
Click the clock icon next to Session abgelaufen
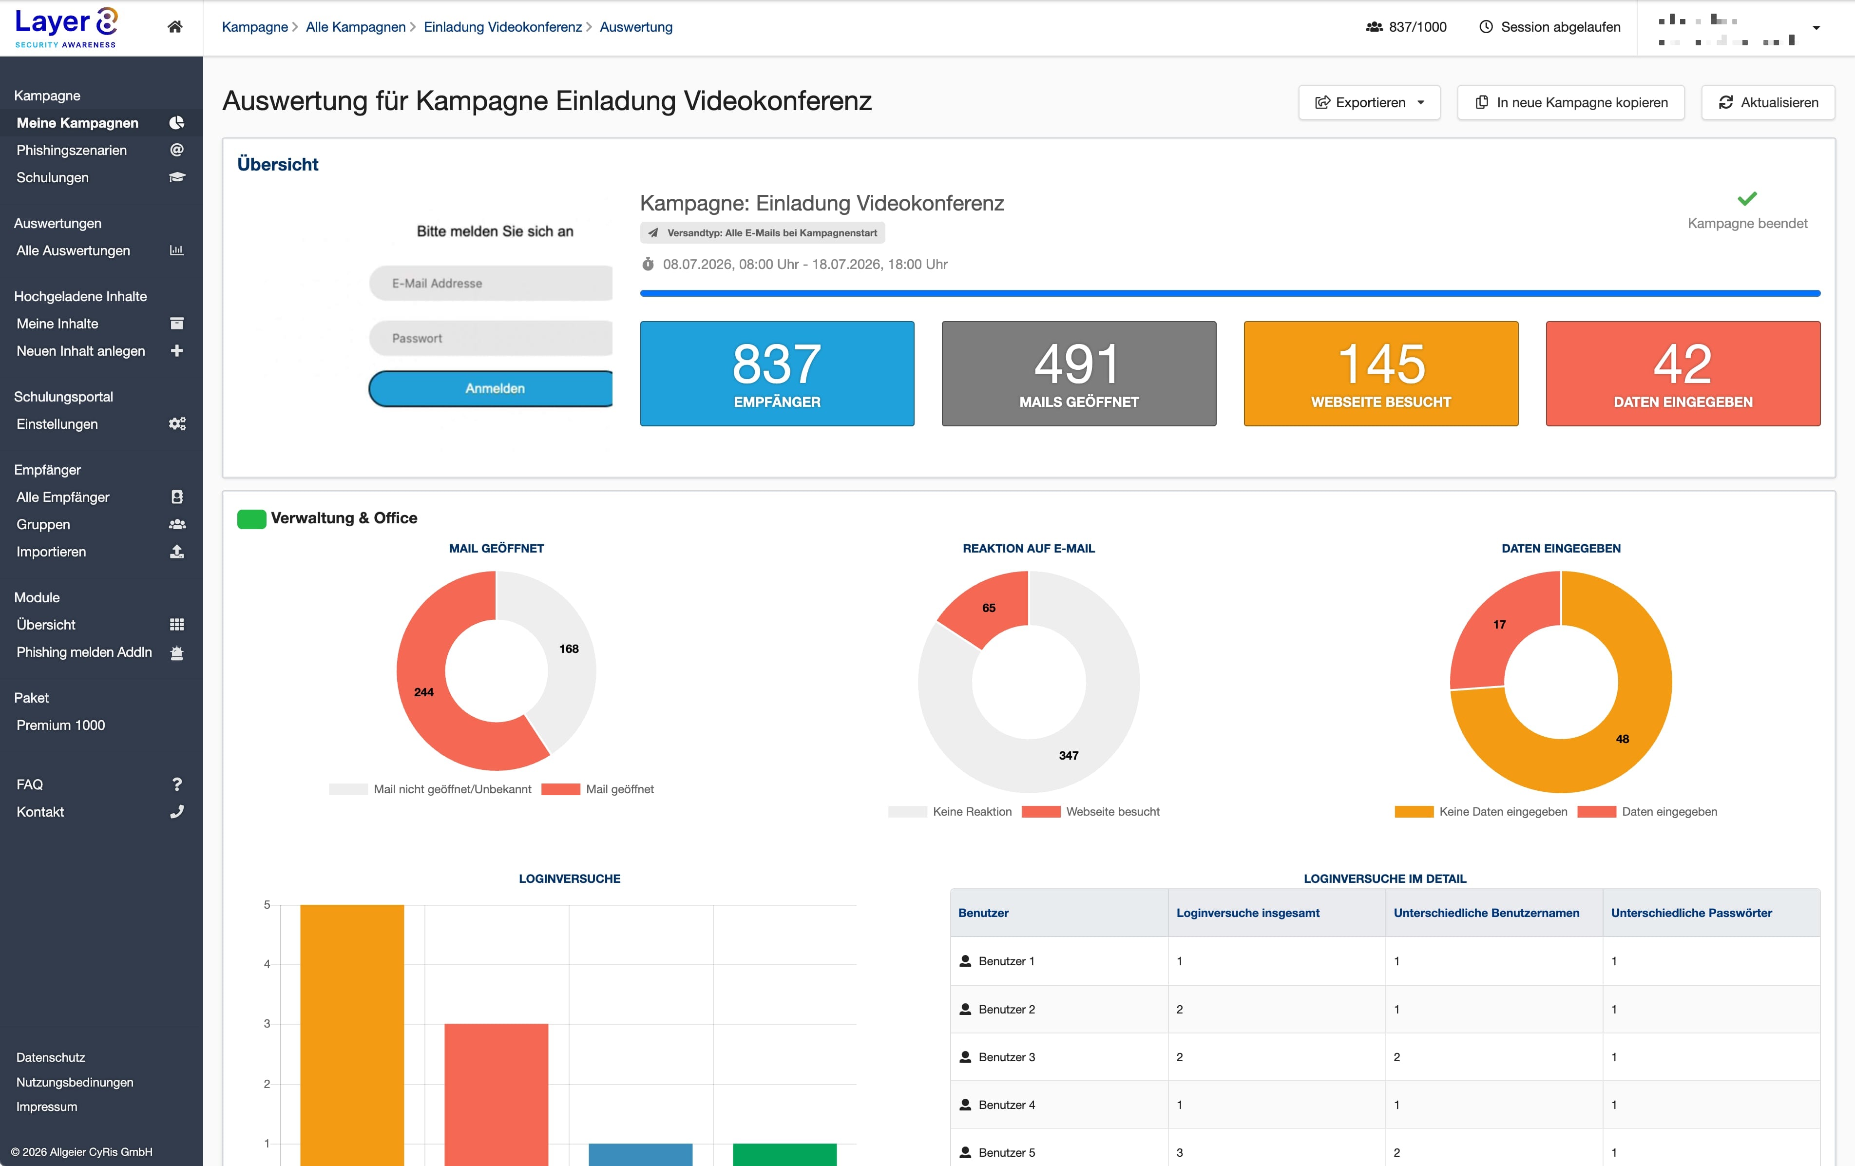point(1486,27)
